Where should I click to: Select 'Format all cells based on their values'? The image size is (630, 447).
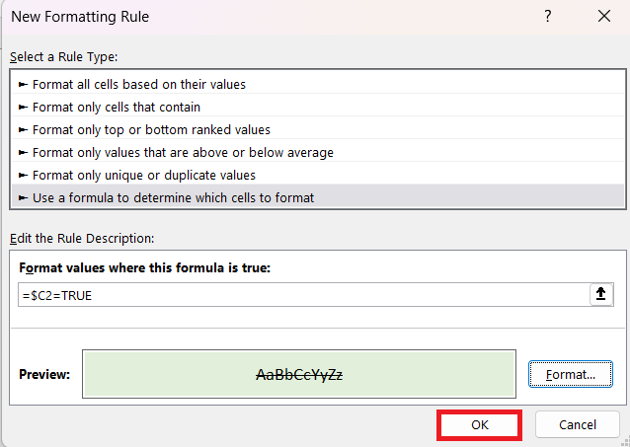click(318, 84)
